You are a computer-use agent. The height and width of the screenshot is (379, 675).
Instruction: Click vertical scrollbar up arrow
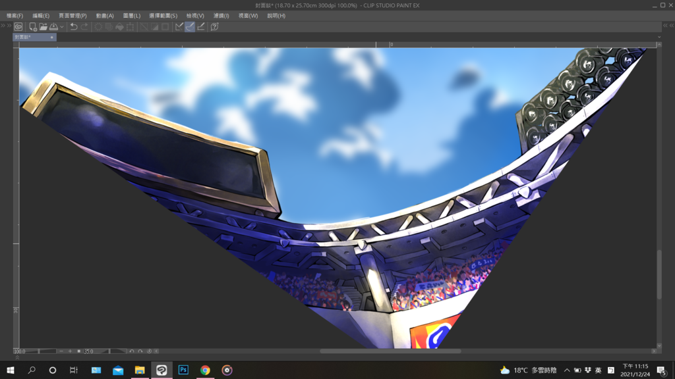(x=659, y=45)
